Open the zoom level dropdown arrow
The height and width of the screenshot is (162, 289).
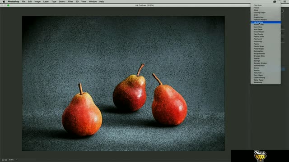[17, 160]
